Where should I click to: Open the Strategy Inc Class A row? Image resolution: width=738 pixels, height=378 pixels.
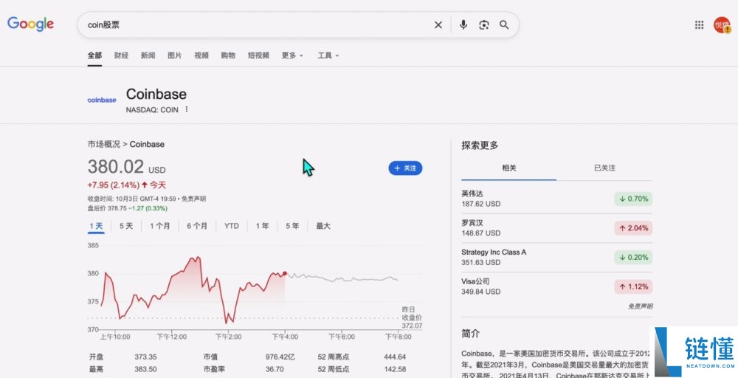click(x=556, y=257)
